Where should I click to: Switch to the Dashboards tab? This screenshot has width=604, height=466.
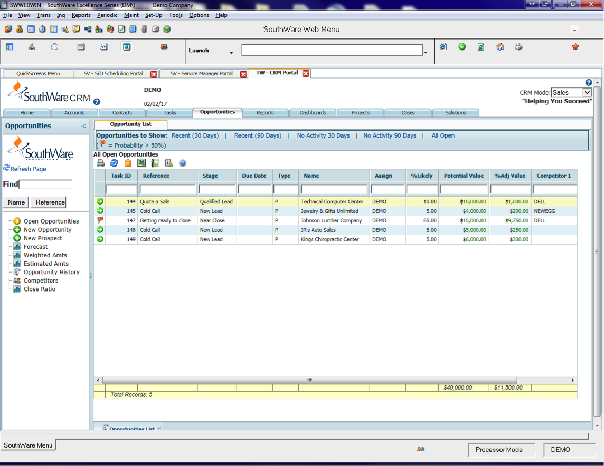[x=313, y=113]
